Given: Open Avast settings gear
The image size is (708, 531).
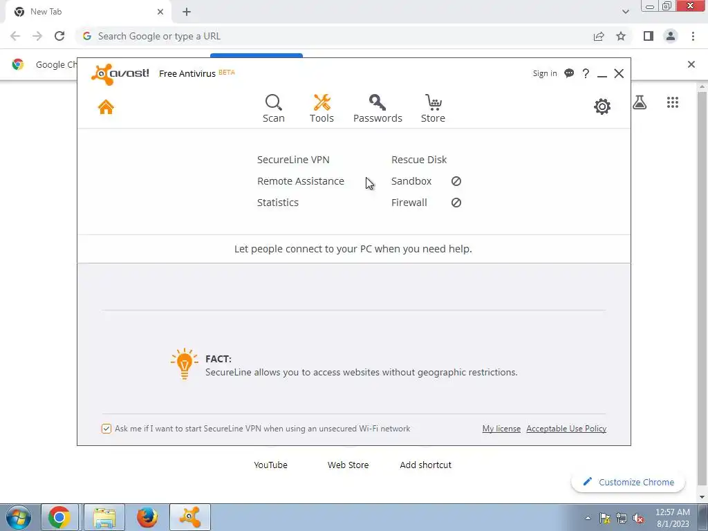Looking at the screenshot, I should pos(602,106).
